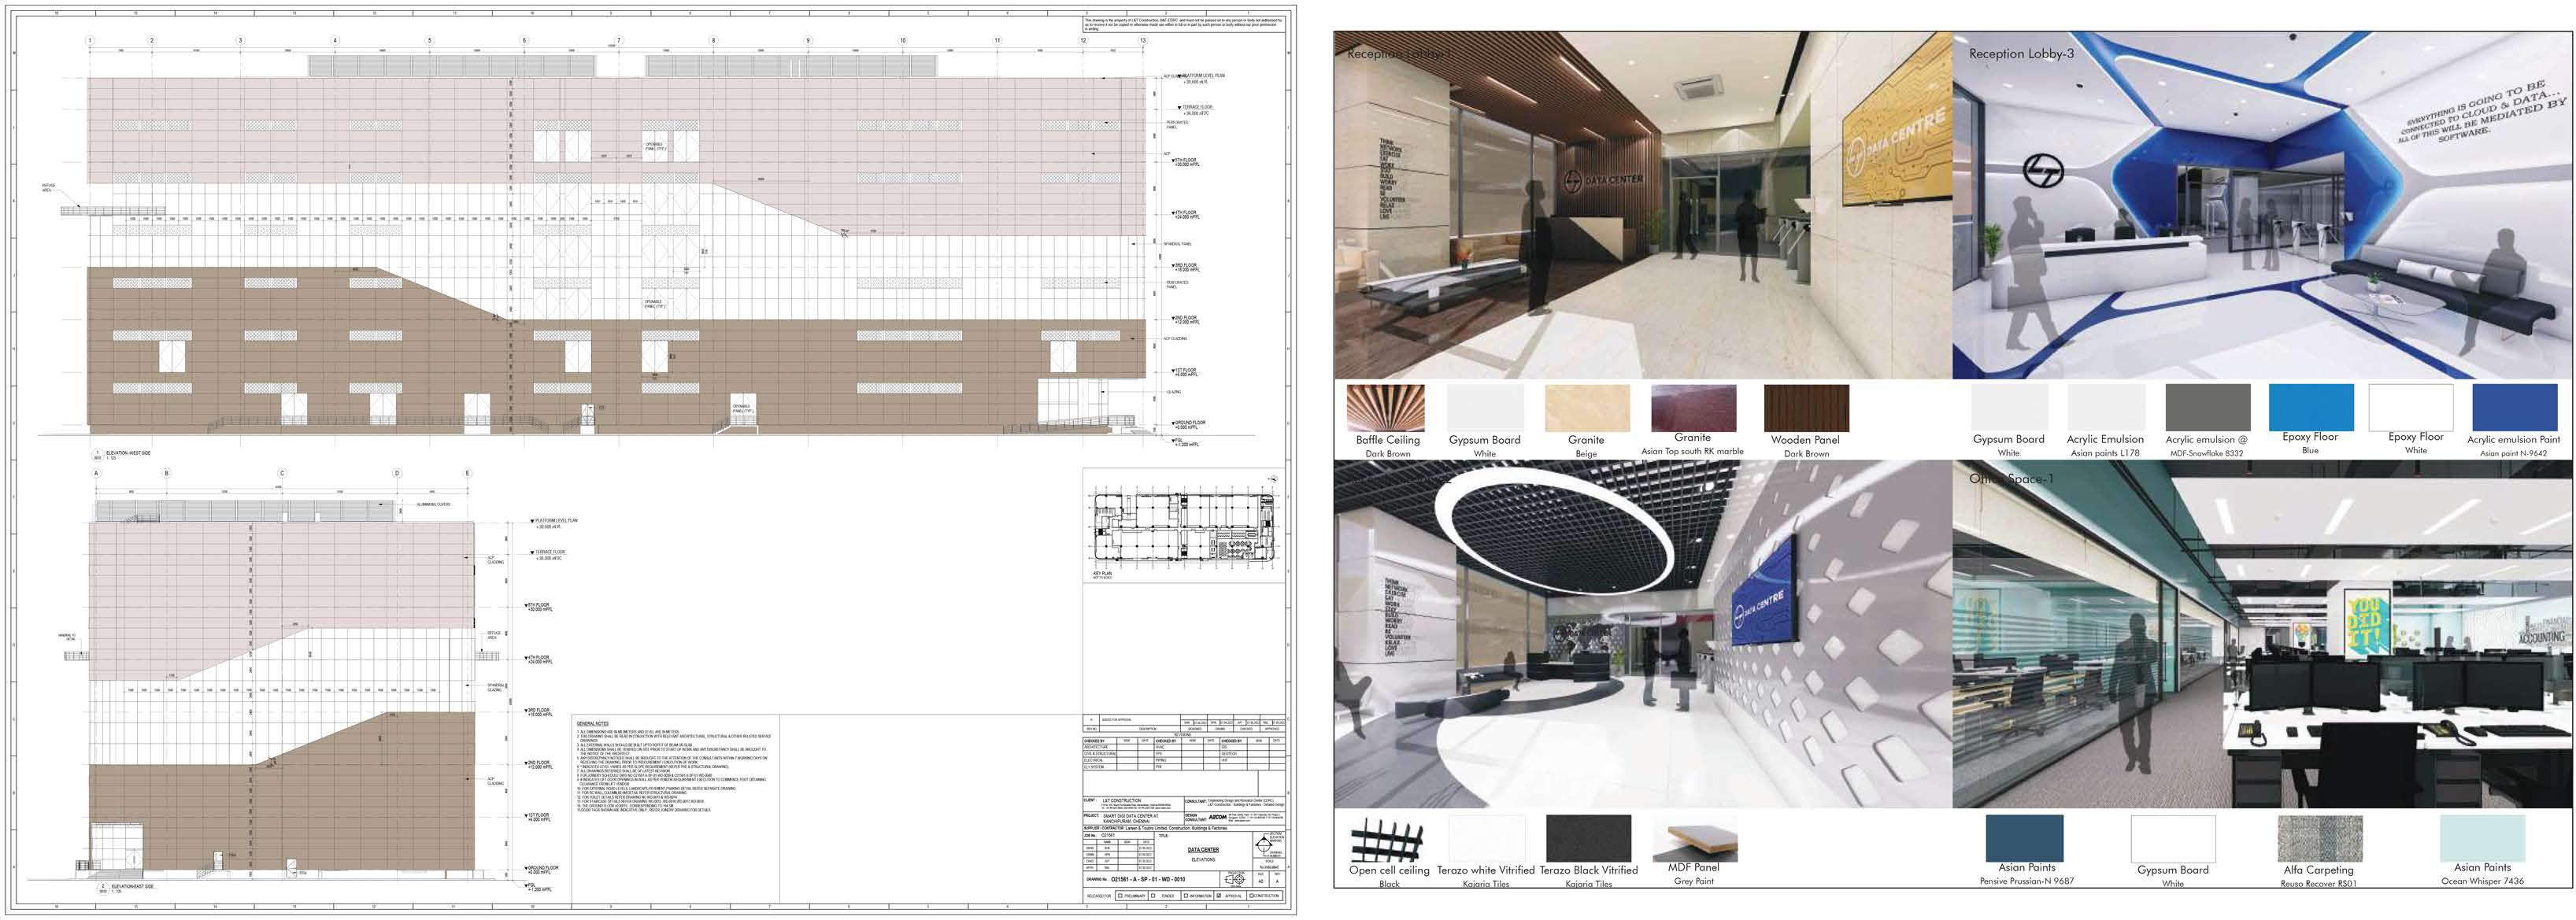Click the north arrow in key plan
Image resolution: width=2576 pixels, height=920 pixels.
click(1274, 479)
